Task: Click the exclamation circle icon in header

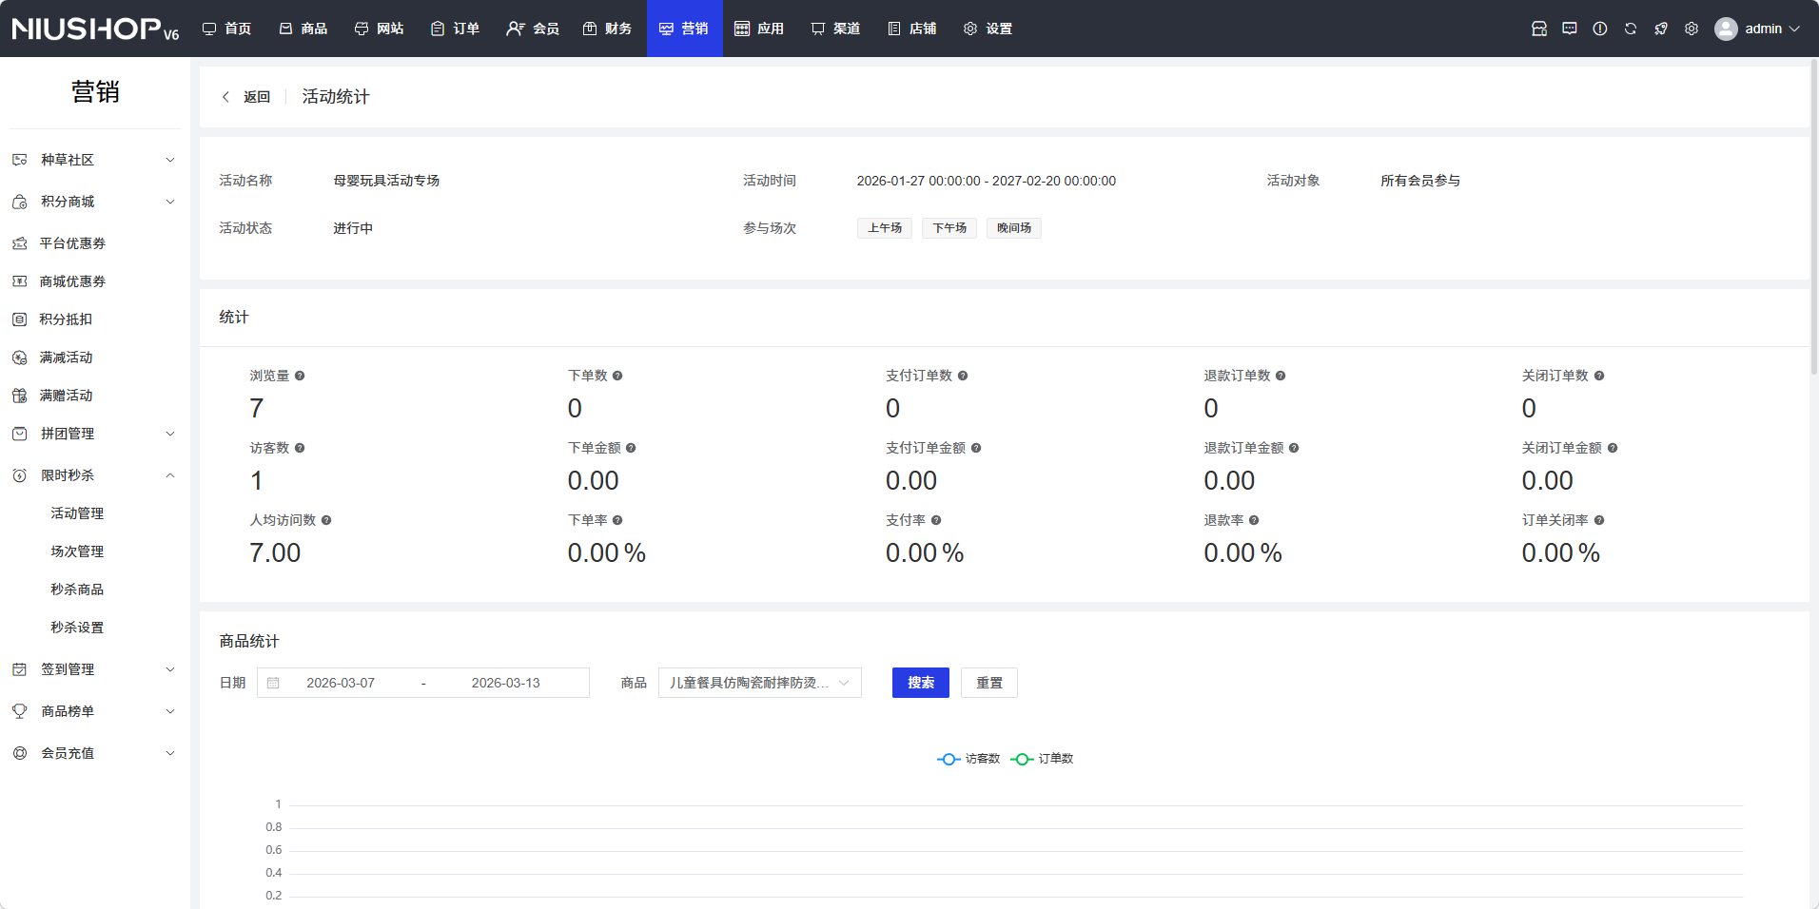Action: tap(1599, 29)
